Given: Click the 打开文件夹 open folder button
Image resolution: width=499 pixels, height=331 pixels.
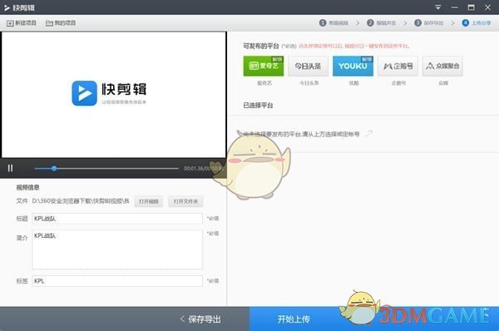Looking at the screenshot, I should pyautogui.click(x=185, y=201).
